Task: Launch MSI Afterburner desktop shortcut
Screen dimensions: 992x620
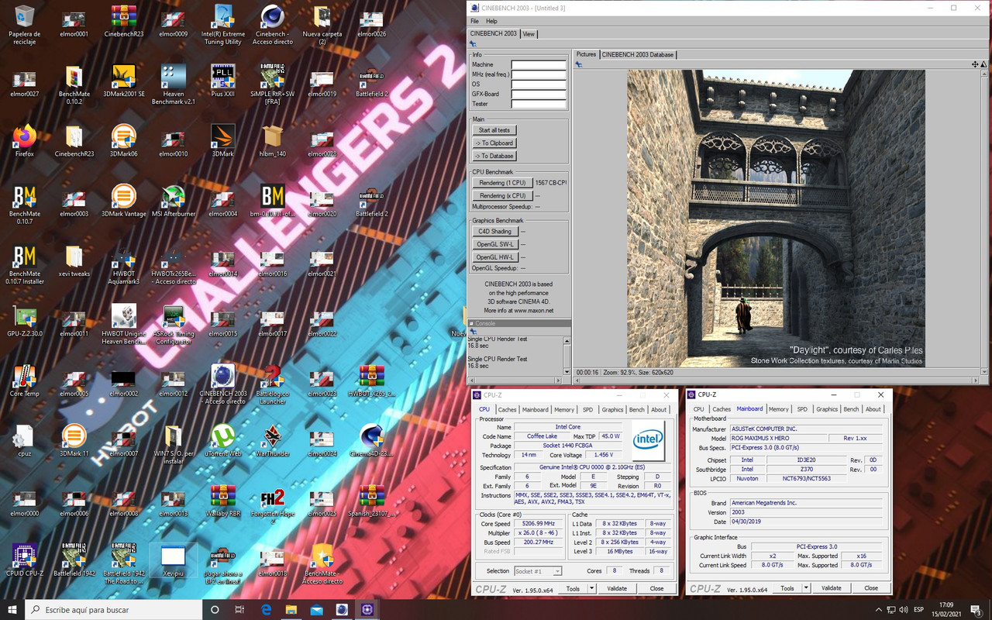Action: pyautogui.click(x=173, y=201)
